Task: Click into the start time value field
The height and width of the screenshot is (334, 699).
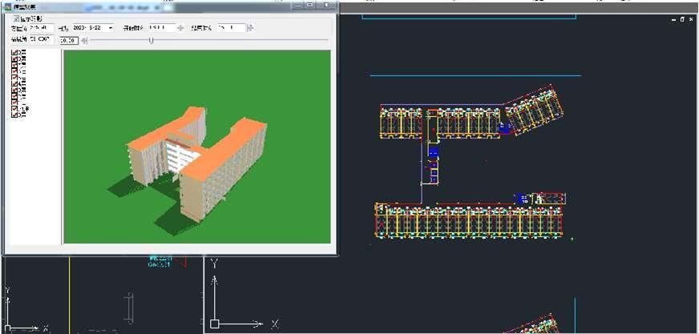Action: [162, 28]
